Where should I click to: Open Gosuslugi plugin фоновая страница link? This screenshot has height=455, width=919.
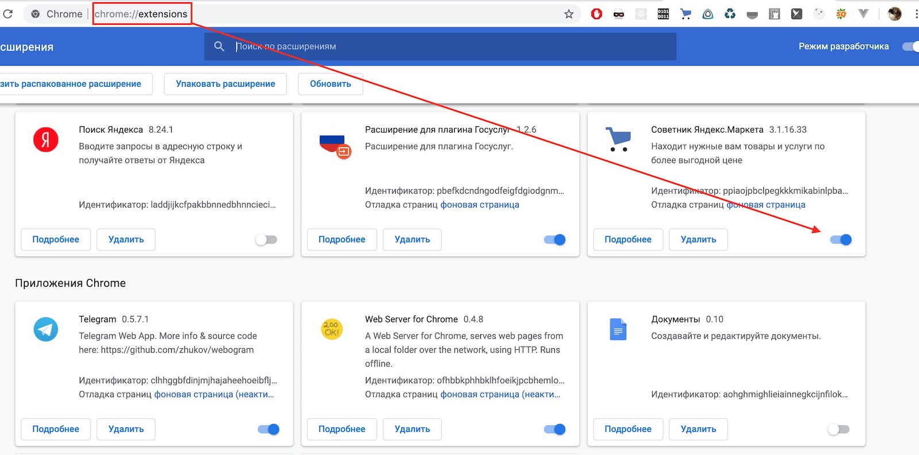point(480,205)
